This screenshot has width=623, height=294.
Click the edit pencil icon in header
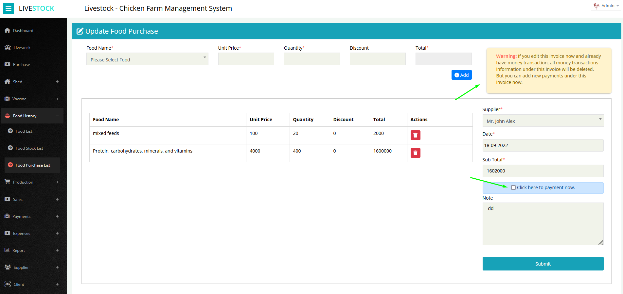point(80,31)
